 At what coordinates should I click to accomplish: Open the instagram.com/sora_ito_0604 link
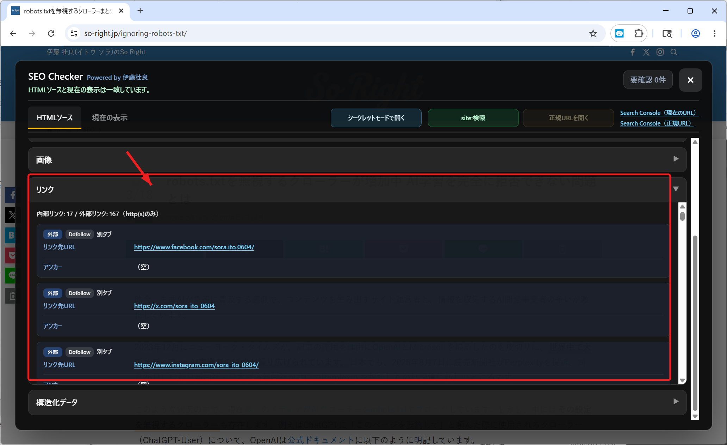click(x=196, y=365)
